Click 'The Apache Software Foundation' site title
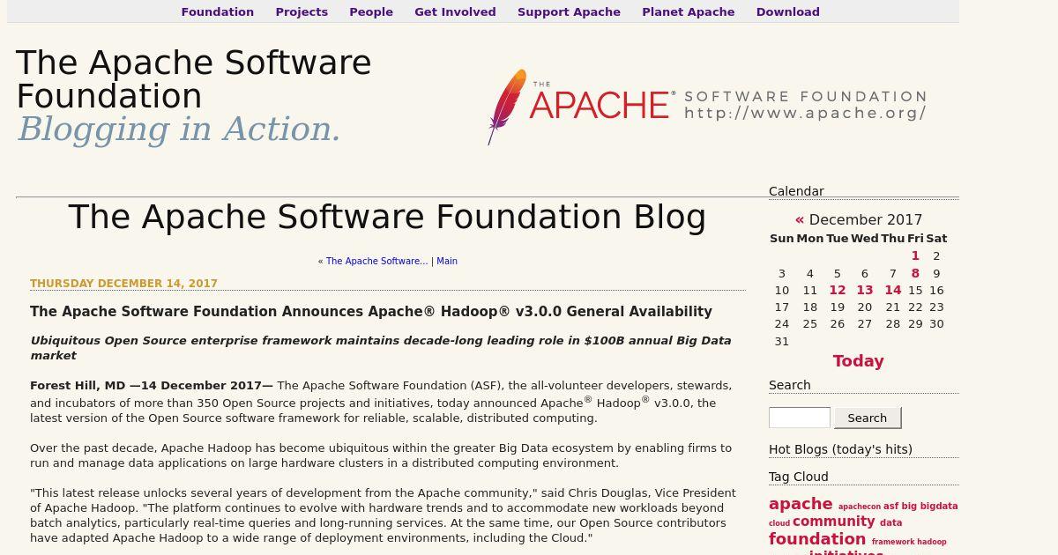Screen dimensions: 1058x555 coord(194,79)
